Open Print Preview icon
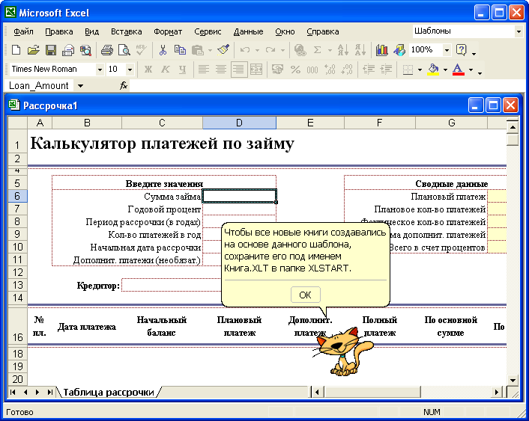529x421 pixels. tap(124, 50)
